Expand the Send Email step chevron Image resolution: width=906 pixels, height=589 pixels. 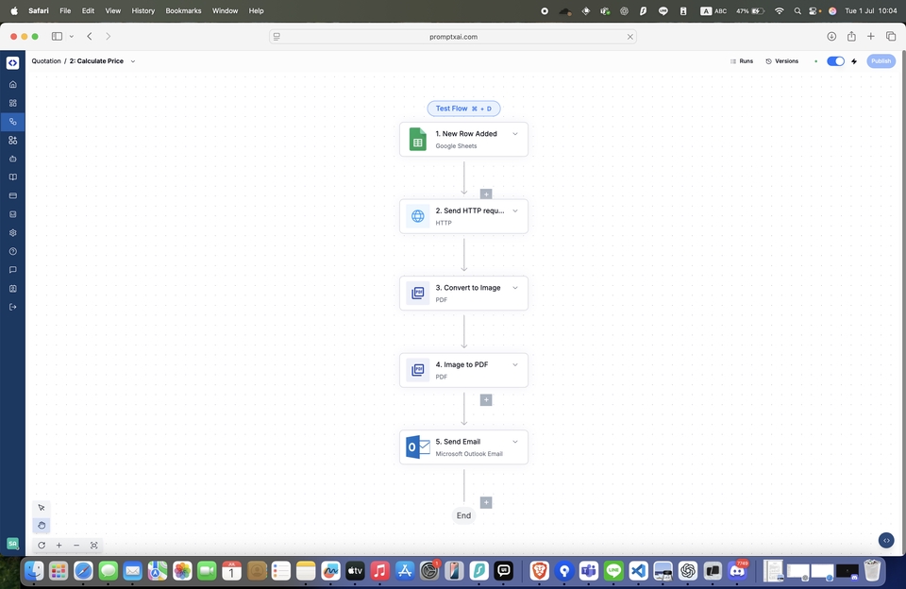(515, 442)
